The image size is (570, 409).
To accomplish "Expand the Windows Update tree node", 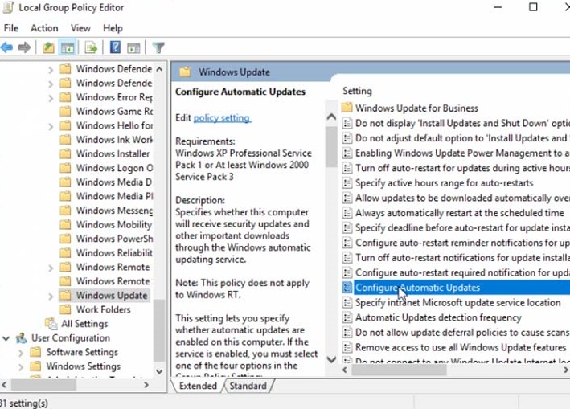I will (x=51, y=297).
